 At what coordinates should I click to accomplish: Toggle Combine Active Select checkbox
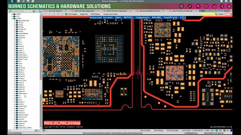(102, 14)
